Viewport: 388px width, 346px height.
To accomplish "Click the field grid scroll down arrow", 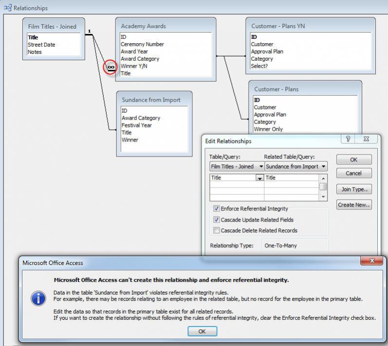I will click(323, 197).
